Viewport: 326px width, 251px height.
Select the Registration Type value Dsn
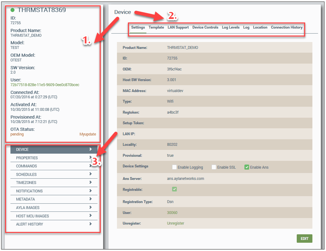pos(170,202)
